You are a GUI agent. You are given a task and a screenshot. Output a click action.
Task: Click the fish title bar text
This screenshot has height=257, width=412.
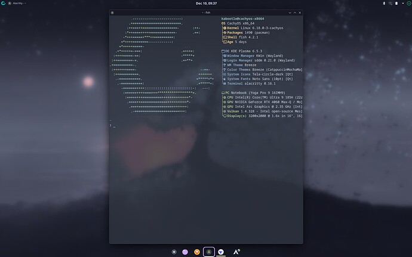[x=206, y=13]
